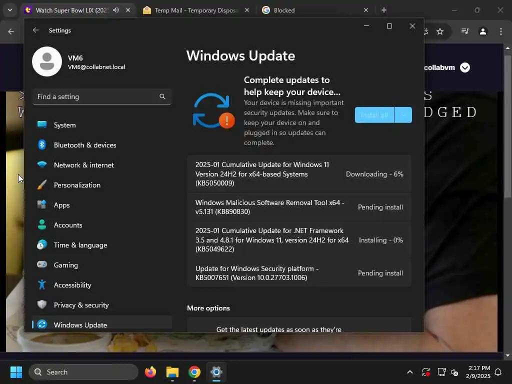Launch Firefox from the taskbar
Image resolution: width=512 pixels, height=384 pixels.
150,372
